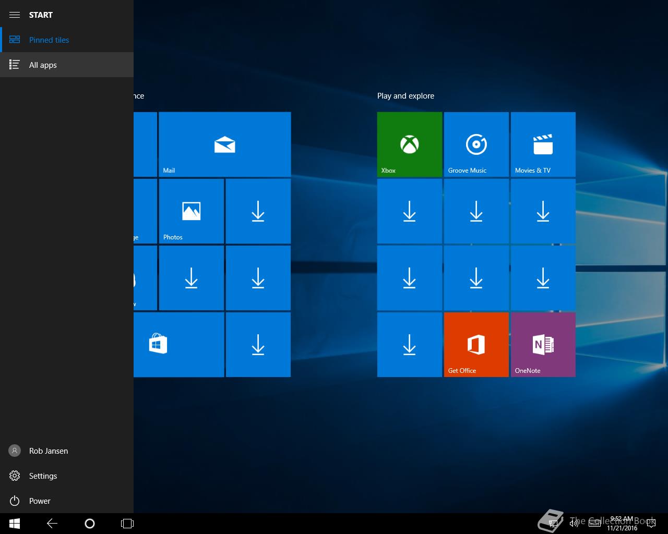The image size is (668, 534).
Task: Click the download tile directly below Movies & TV
Action: click(x=543, y=211)
